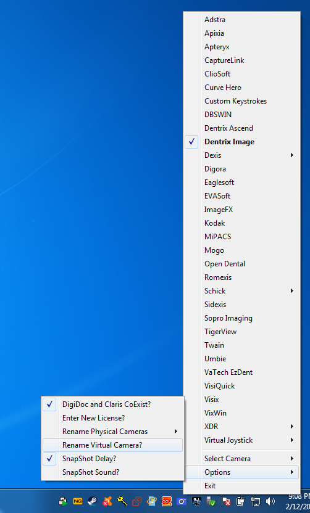Choose Custom Keystrokes entry
Viewport: 310px width, 513px height.
tap(242, 101)
